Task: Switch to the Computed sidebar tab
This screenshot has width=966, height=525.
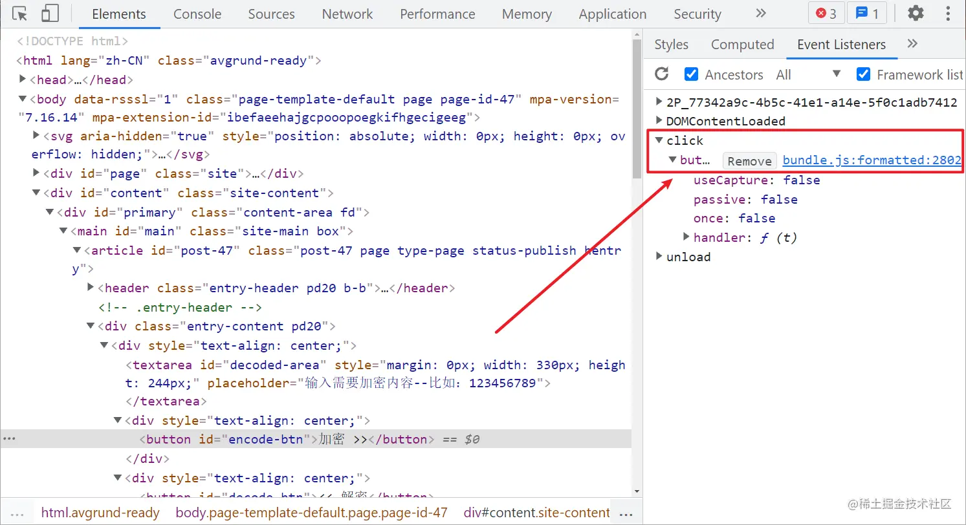Action: (742, 44)
